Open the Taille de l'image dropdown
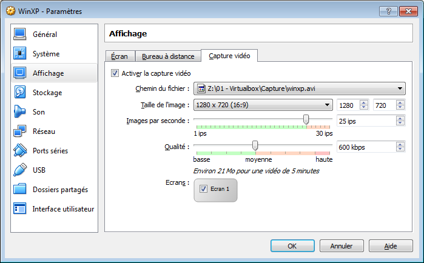The image size is (424, 263). [327, 105]
